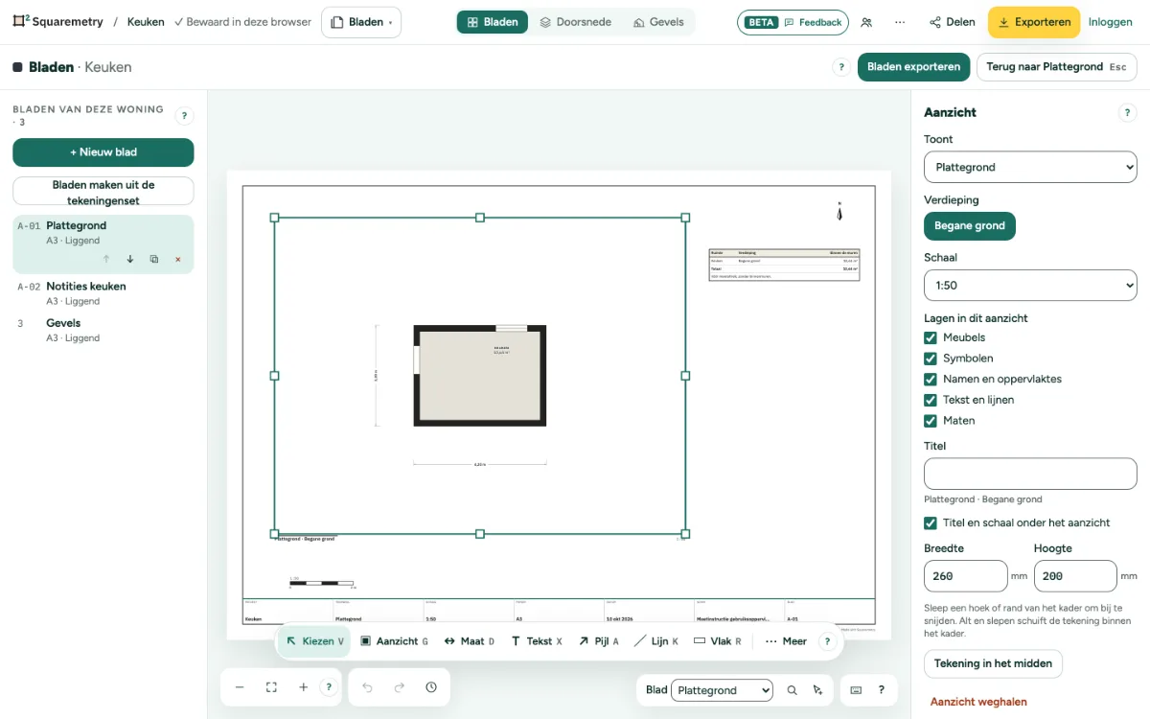
Task: Open the Blad selector dropdown
Action: coord(722,690)
